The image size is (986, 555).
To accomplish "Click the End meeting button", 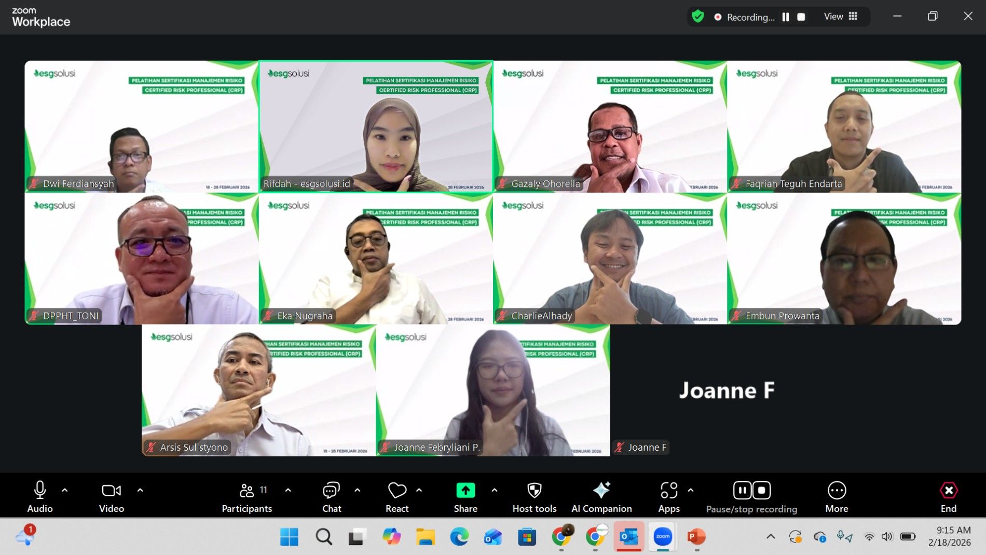I will (x=949, y=496).
